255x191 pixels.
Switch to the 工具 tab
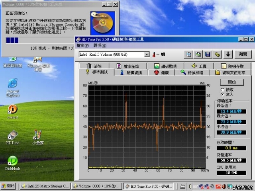coord(199,66)
